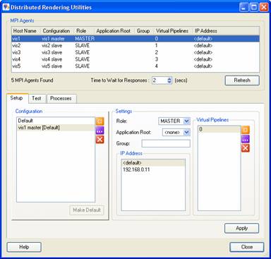Select <default> in the IP Address list
271x259 pixels.
click(x=153, y=162)
